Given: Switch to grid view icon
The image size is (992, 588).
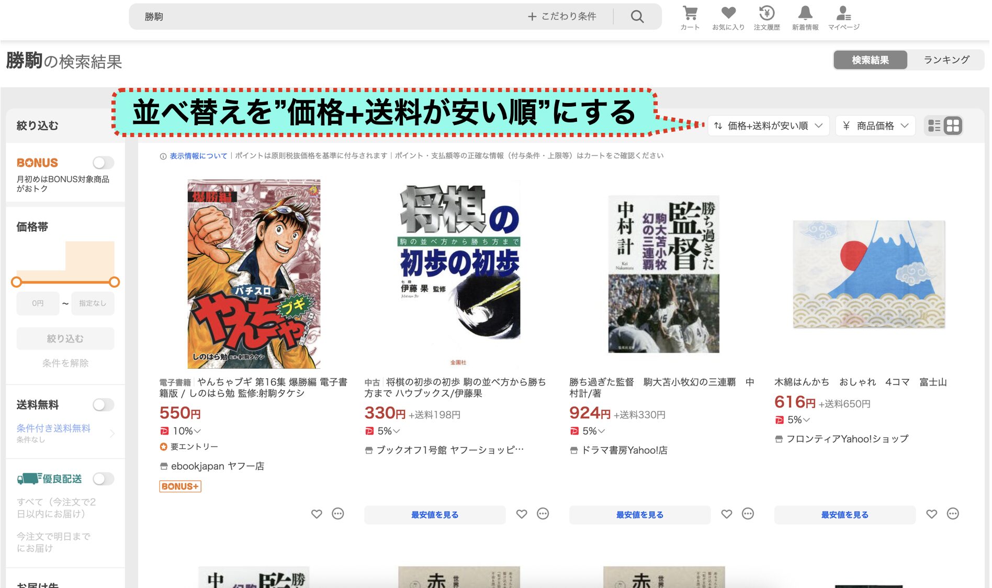Looking at the screenshot, I should 953,126.
